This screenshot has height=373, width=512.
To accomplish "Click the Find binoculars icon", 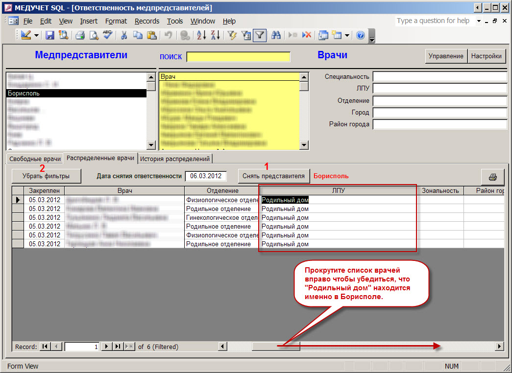I will [276, 35].
